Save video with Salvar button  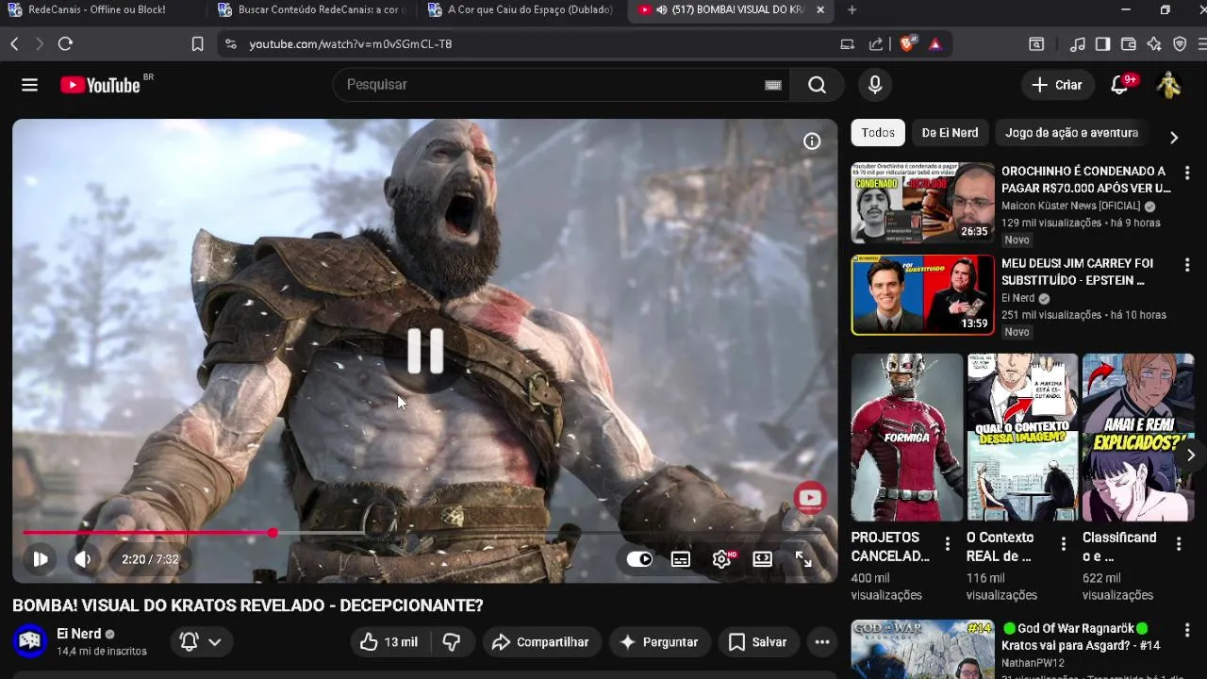tap(757, 642)
